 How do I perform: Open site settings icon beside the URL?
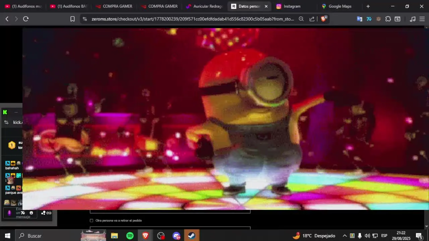pos(84,19)
